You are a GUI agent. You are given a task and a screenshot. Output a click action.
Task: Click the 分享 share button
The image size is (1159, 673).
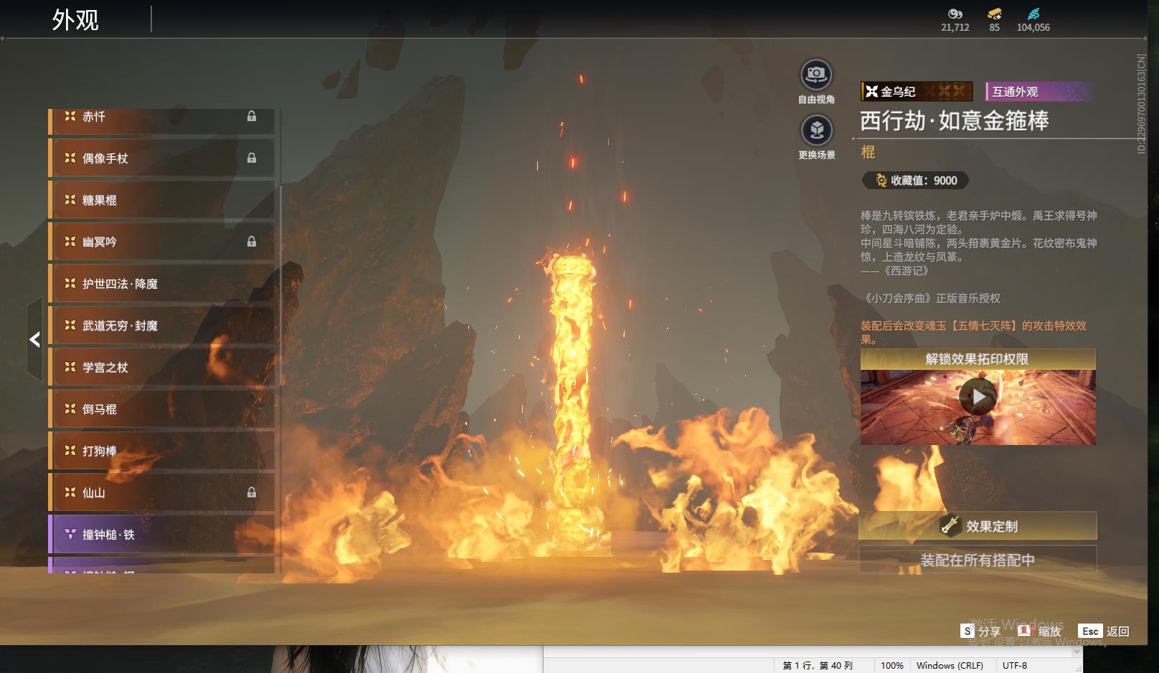click(980, 631)
